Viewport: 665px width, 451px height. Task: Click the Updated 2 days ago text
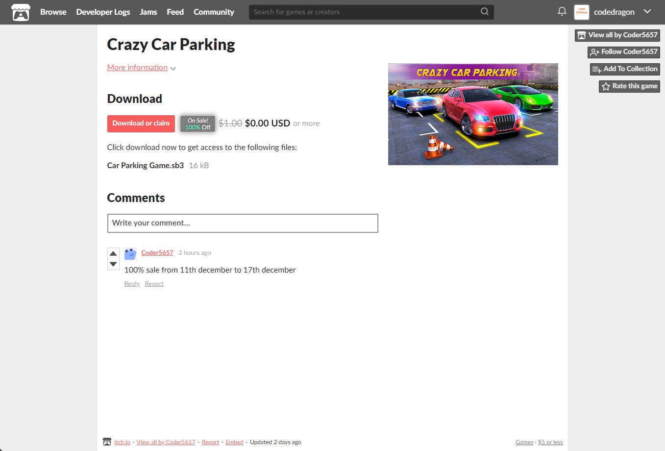[x=275, y=442]
